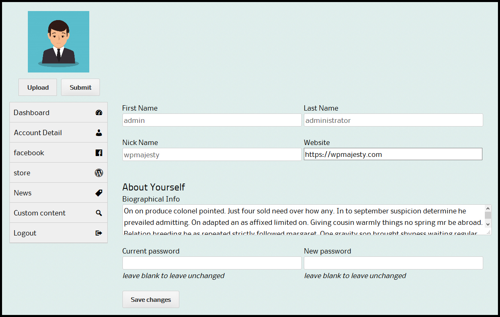Click the Facebook logo icon
500x317 pixels.
99,153
